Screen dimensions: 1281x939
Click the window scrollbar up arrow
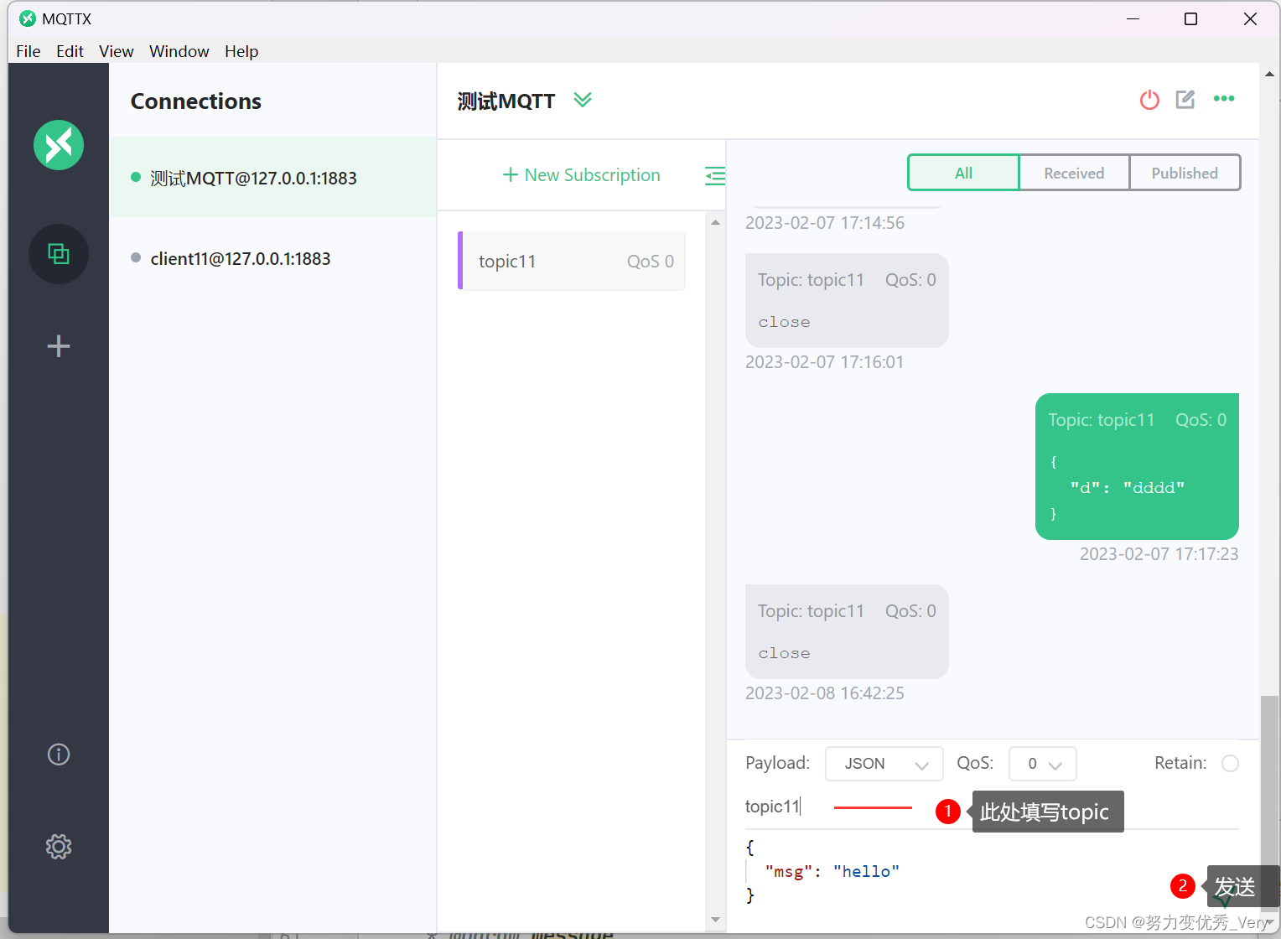coord(1270,74)
